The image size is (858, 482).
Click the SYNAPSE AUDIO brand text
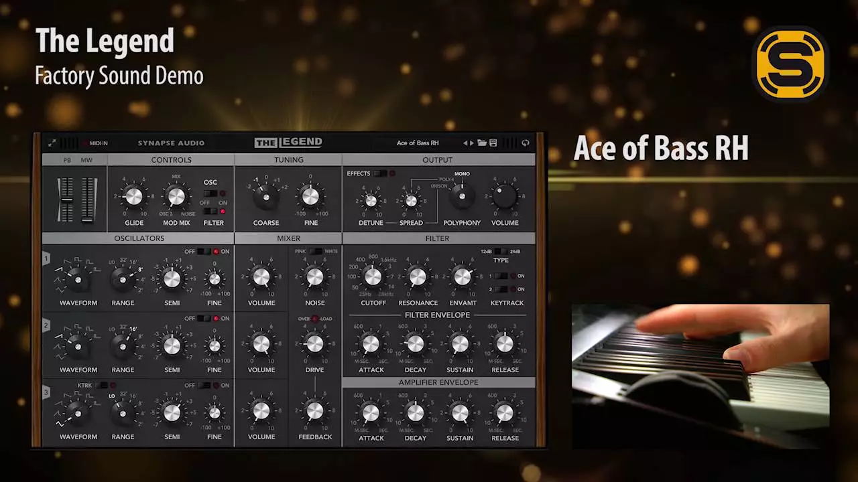171,143
